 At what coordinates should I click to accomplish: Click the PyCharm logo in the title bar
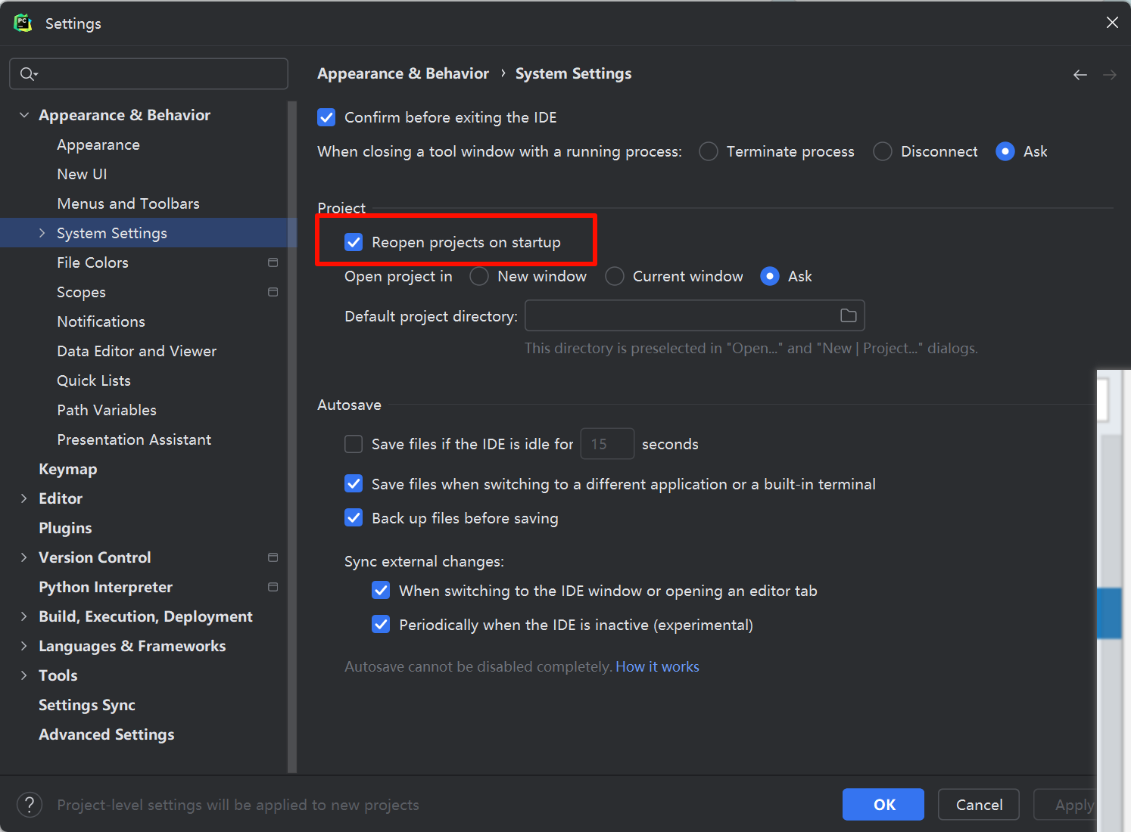click(23, 23)
